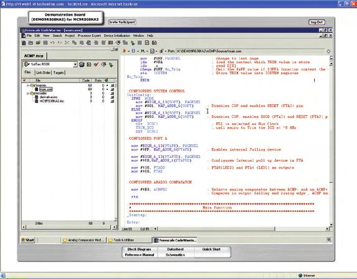Click the Make icon in project panel toolbar
This screenshot has width=357, height=279.
(103, 64)
